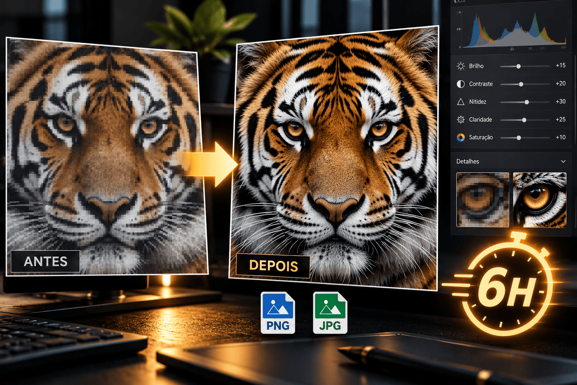This screenshot has width=577, height=385.
Task: Adjust the Saturação slider
Action: click(525, 138)
